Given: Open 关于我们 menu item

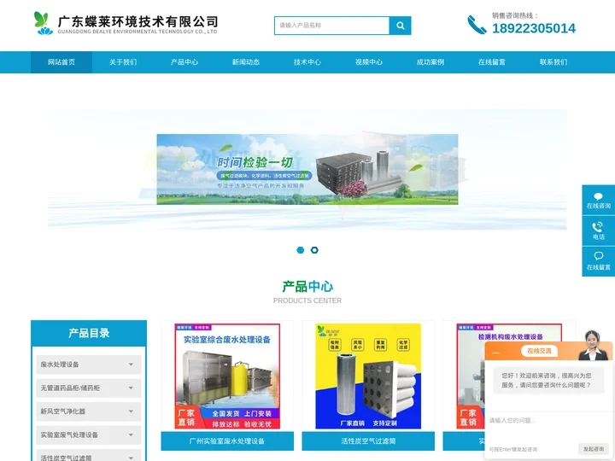Looking at the screenshot, I should click(x=123, y=62).
